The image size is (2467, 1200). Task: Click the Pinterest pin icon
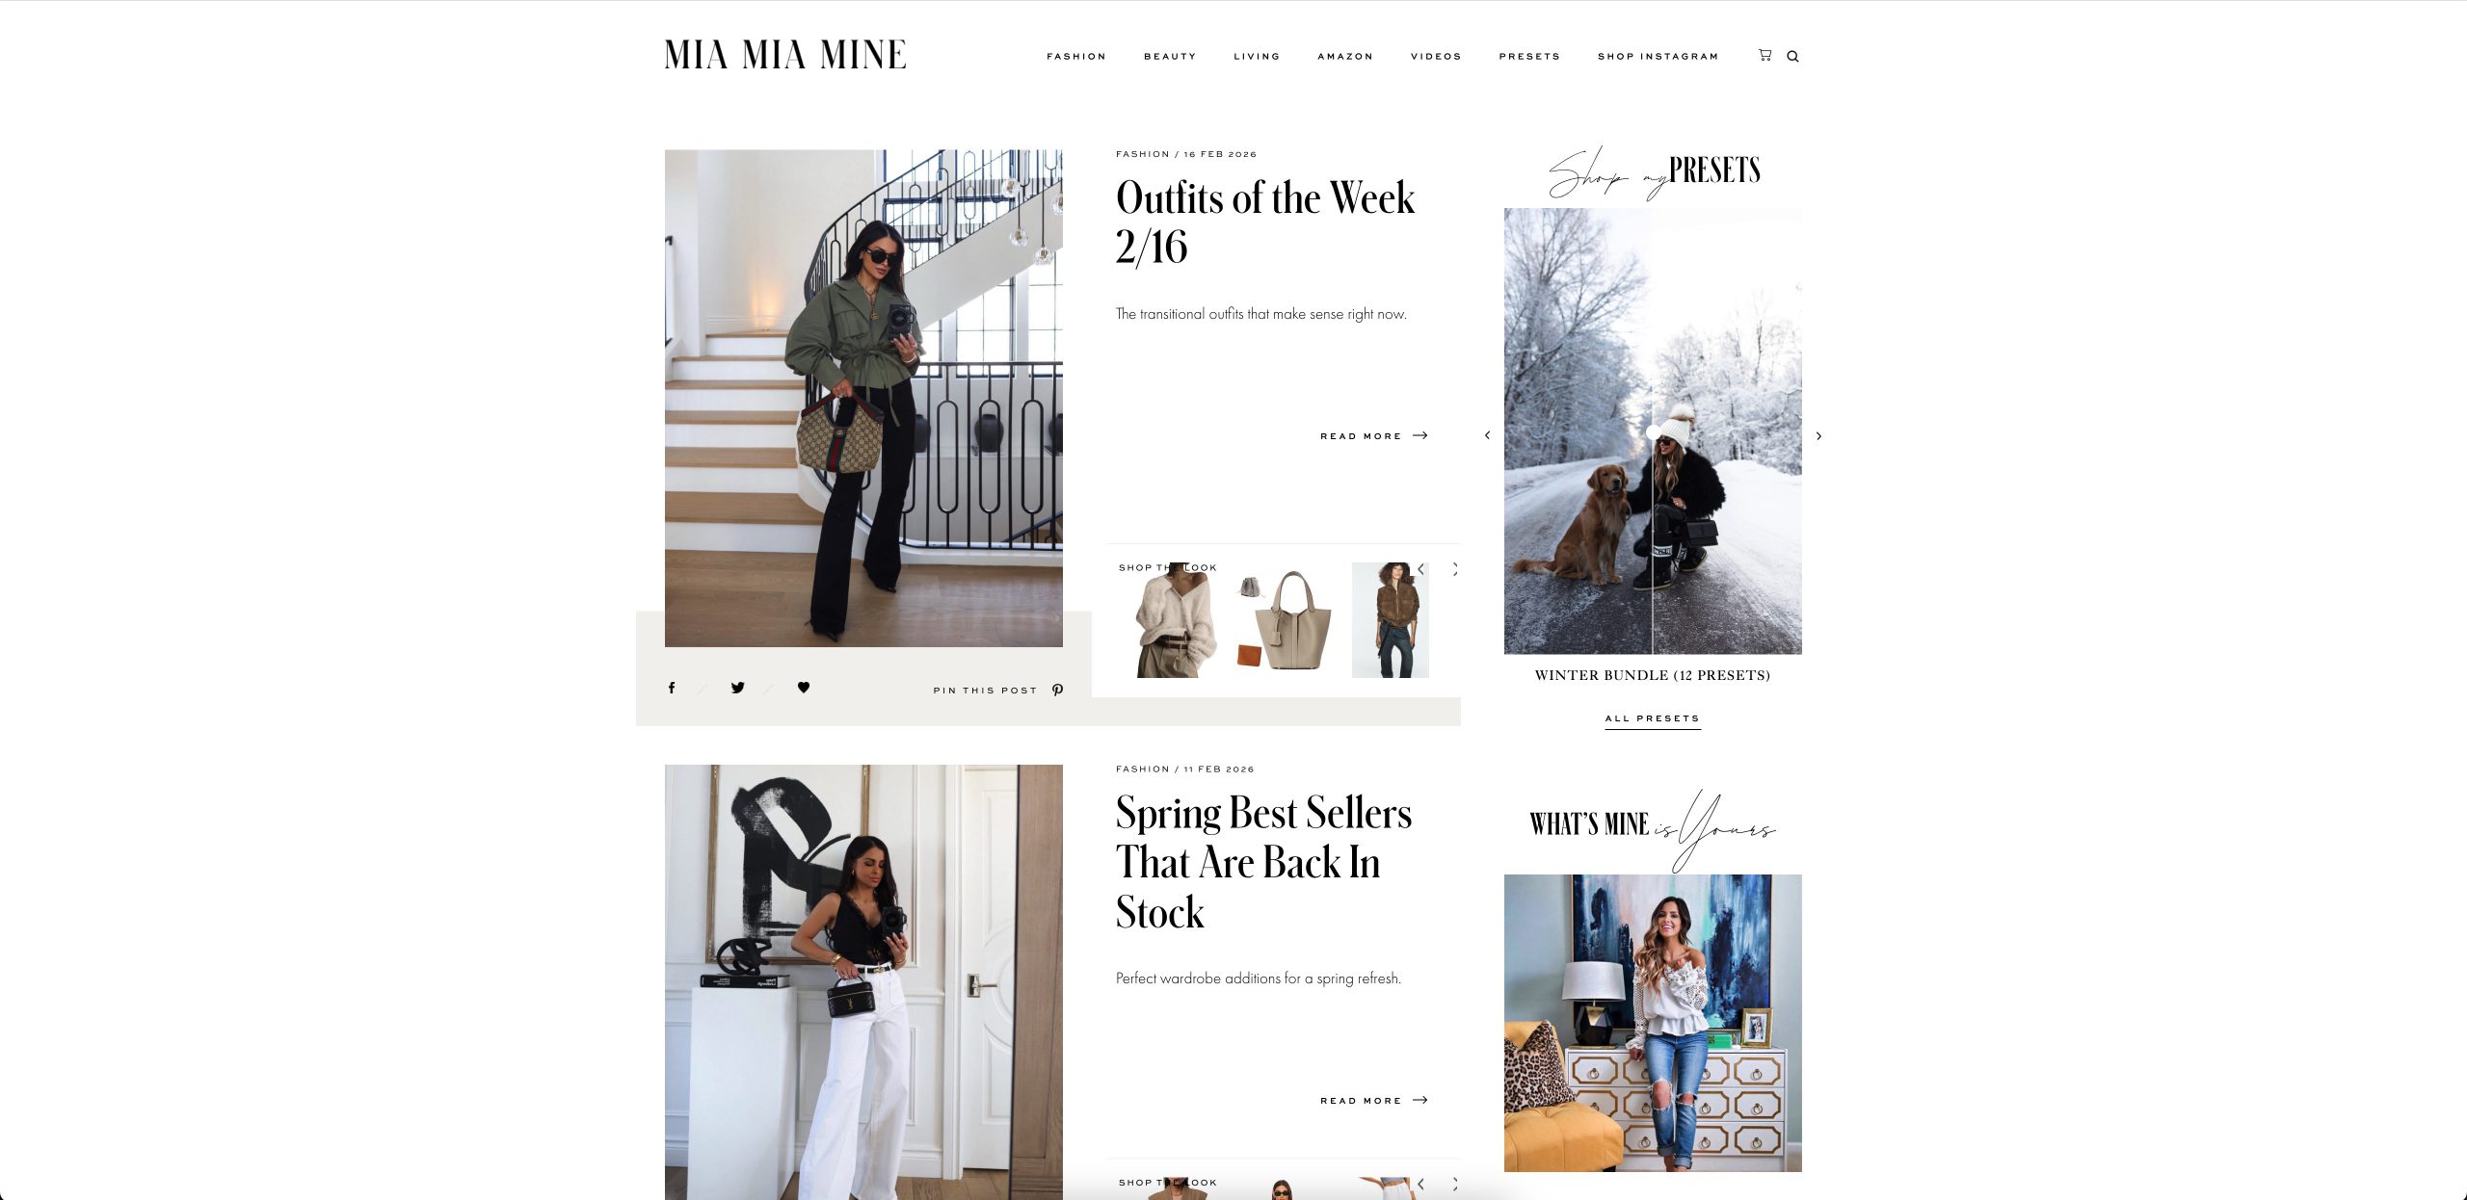pyautogui.click(x=1057, y=690)
